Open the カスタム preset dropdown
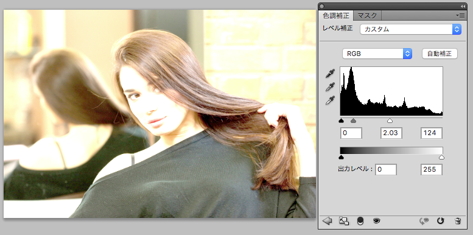The image size is (473, 235). point(410,29)
